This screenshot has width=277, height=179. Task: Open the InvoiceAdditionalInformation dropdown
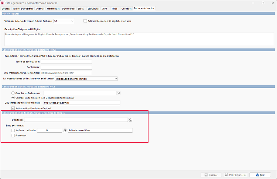coord(86,79)
